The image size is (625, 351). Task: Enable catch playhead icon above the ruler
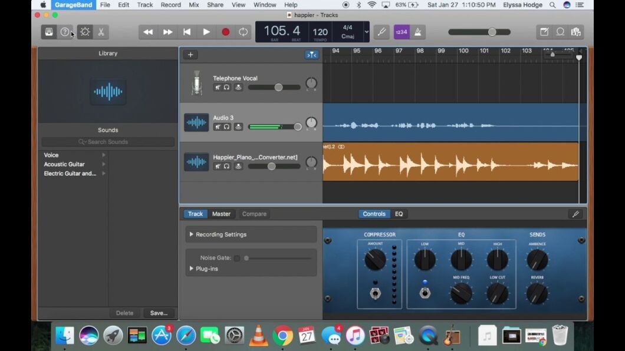(x=311, y=54)
